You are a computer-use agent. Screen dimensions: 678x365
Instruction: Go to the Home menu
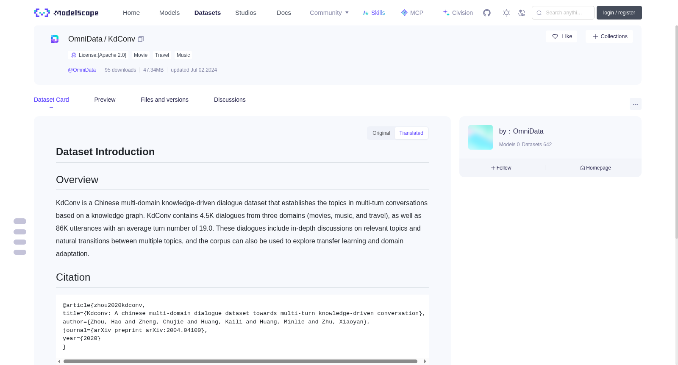131,13
